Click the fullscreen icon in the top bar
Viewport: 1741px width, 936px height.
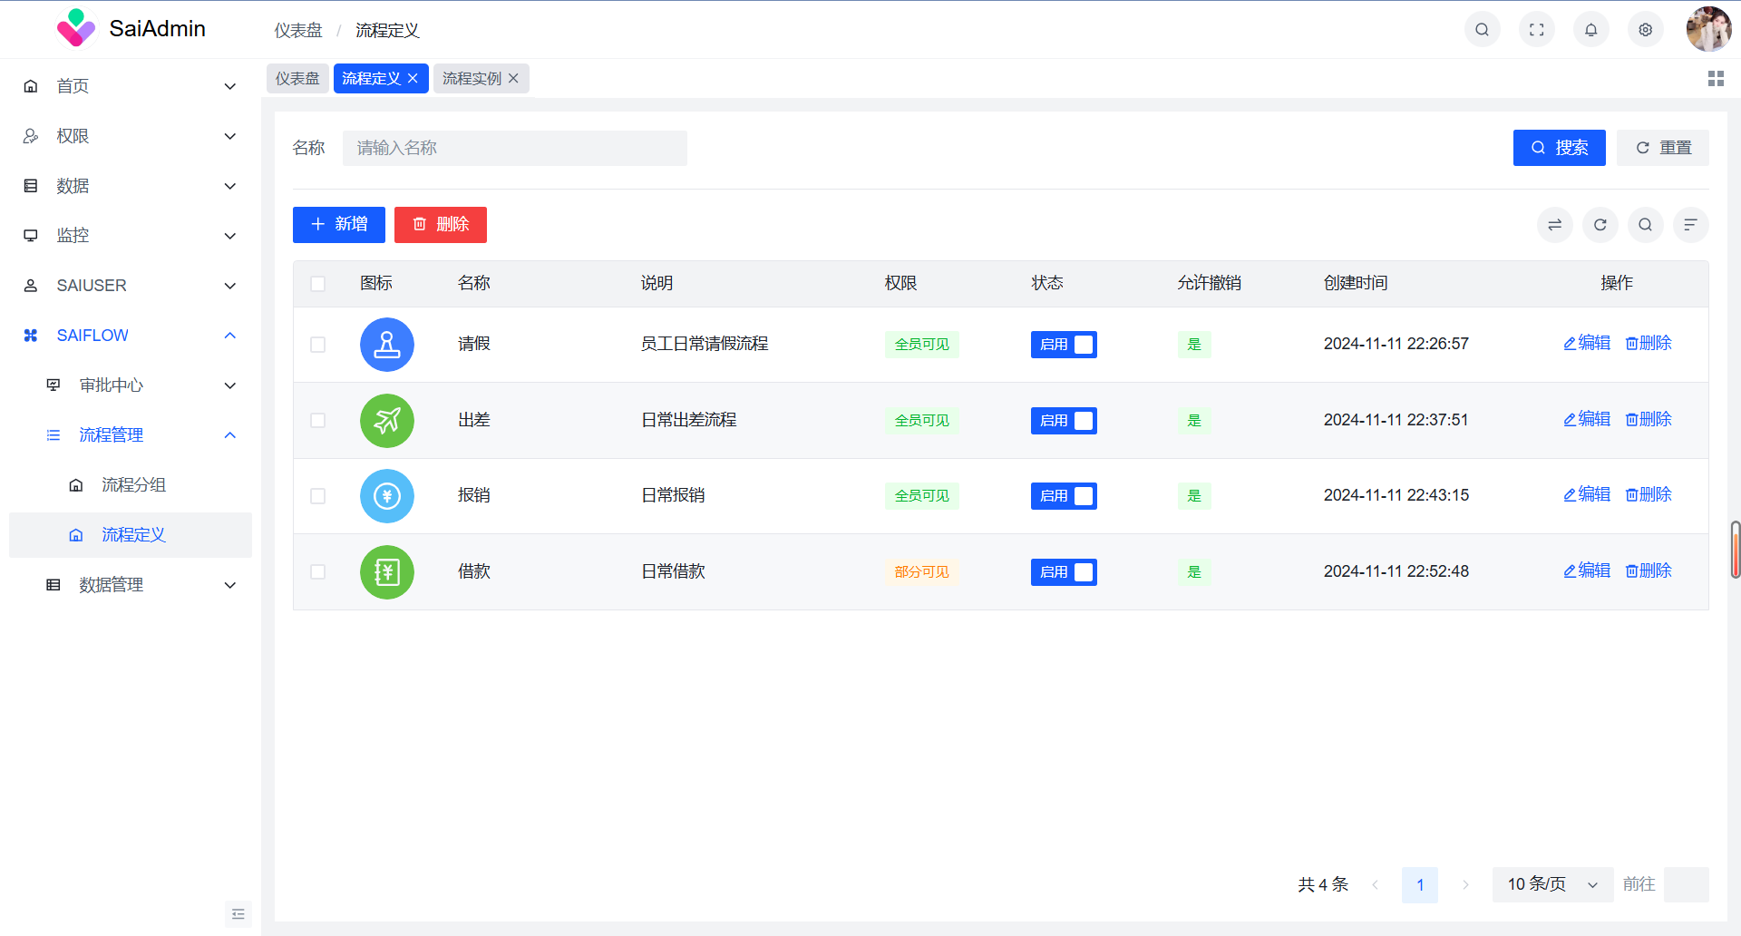coord(1537,29)
